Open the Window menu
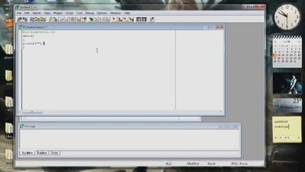Screen dimensions: 305x172 115,13
